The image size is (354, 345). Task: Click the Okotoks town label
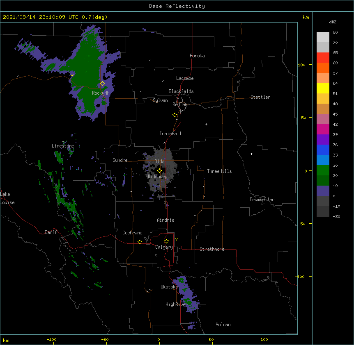coord(169,287)
